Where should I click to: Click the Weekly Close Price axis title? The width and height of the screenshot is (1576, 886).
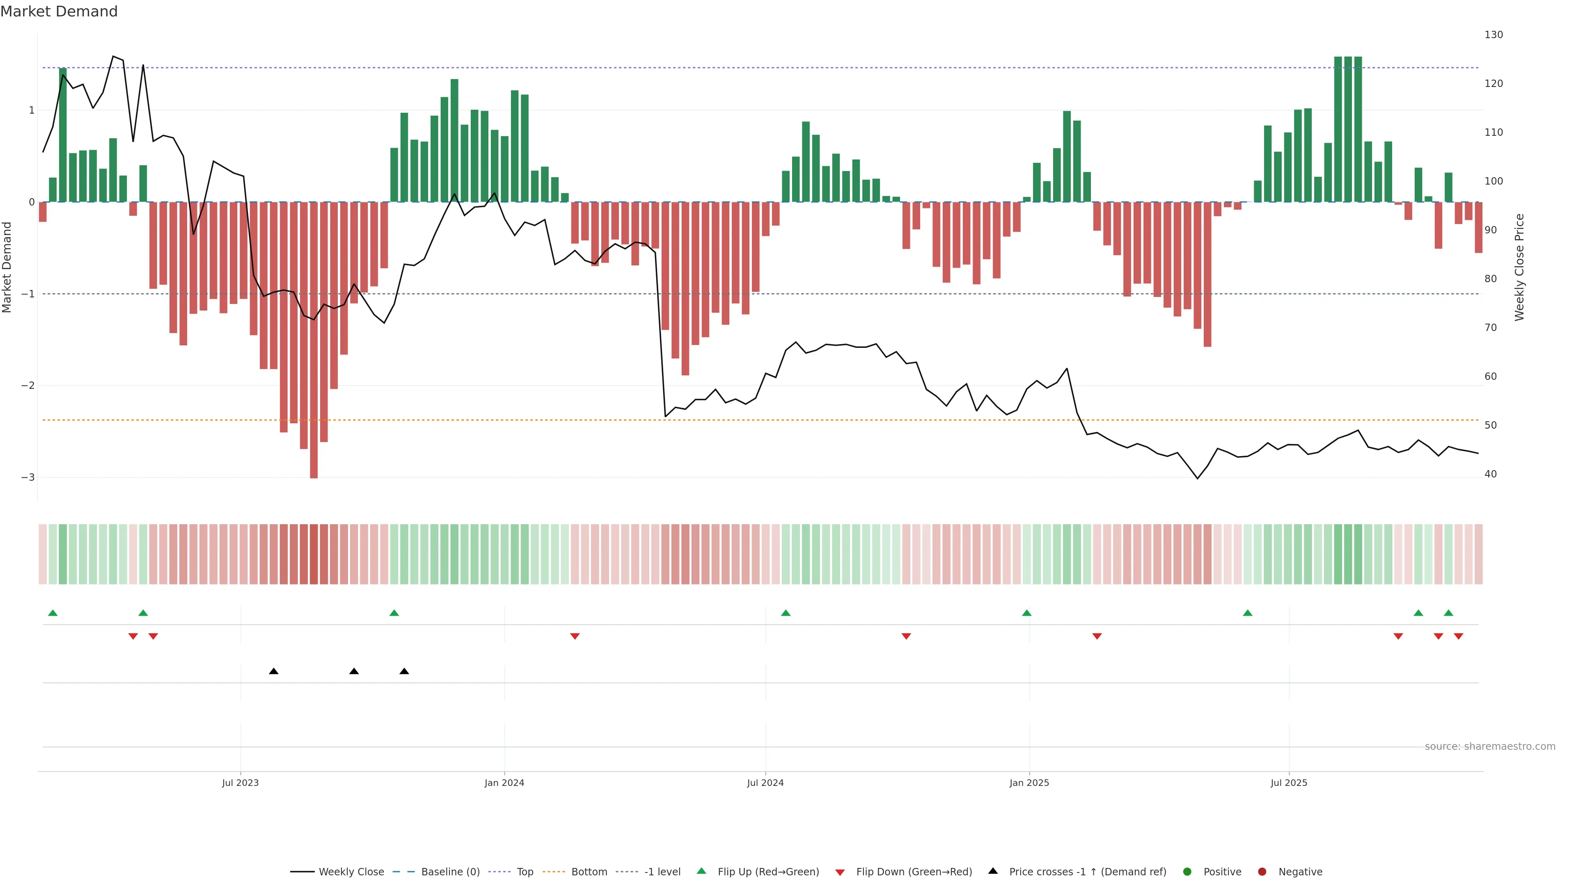point(1520,267)
